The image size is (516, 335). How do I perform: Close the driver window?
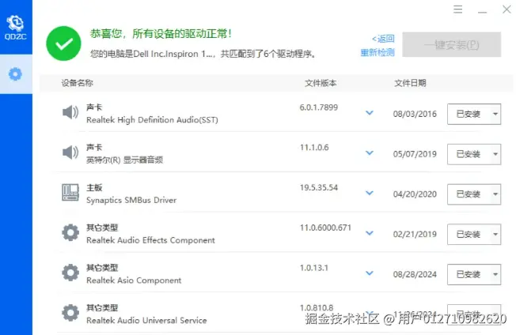507,9
